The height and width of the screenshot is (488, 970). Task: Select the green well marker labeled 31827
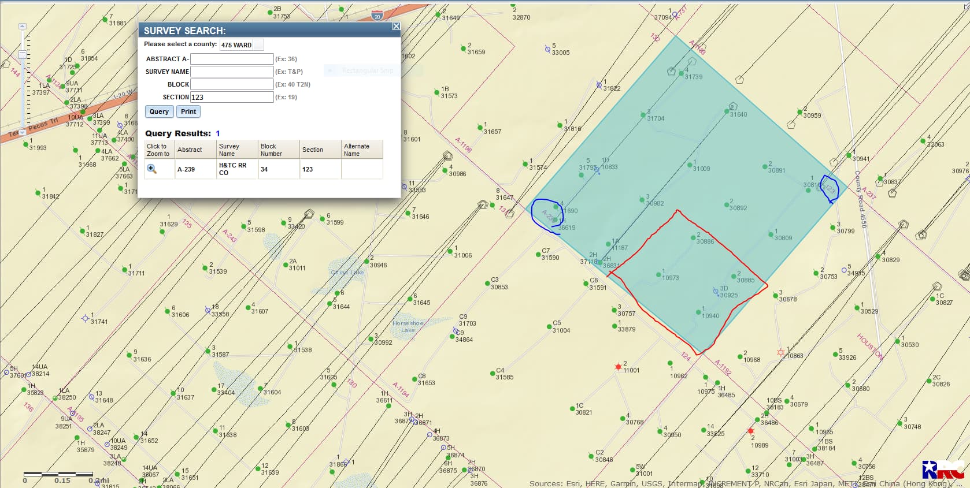(82, 231)
